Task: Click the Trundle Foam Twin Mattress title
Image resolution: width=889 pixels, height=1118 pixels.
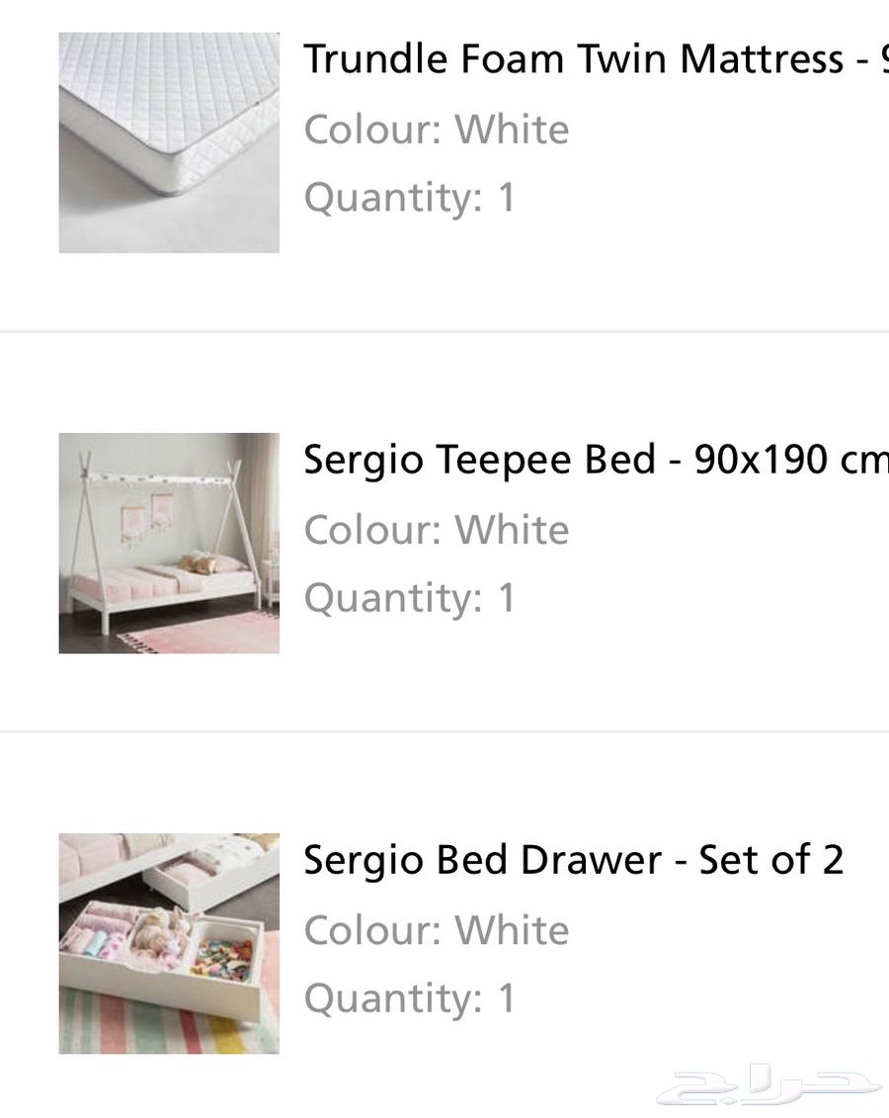Action: coord(597,58)
